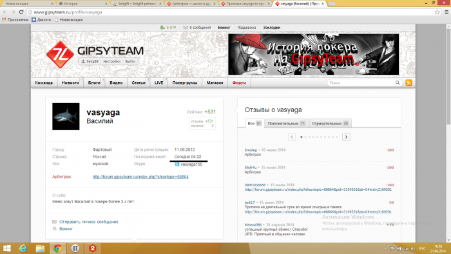
Task: Click the rating value +531
Action: [x=210, y=112]
